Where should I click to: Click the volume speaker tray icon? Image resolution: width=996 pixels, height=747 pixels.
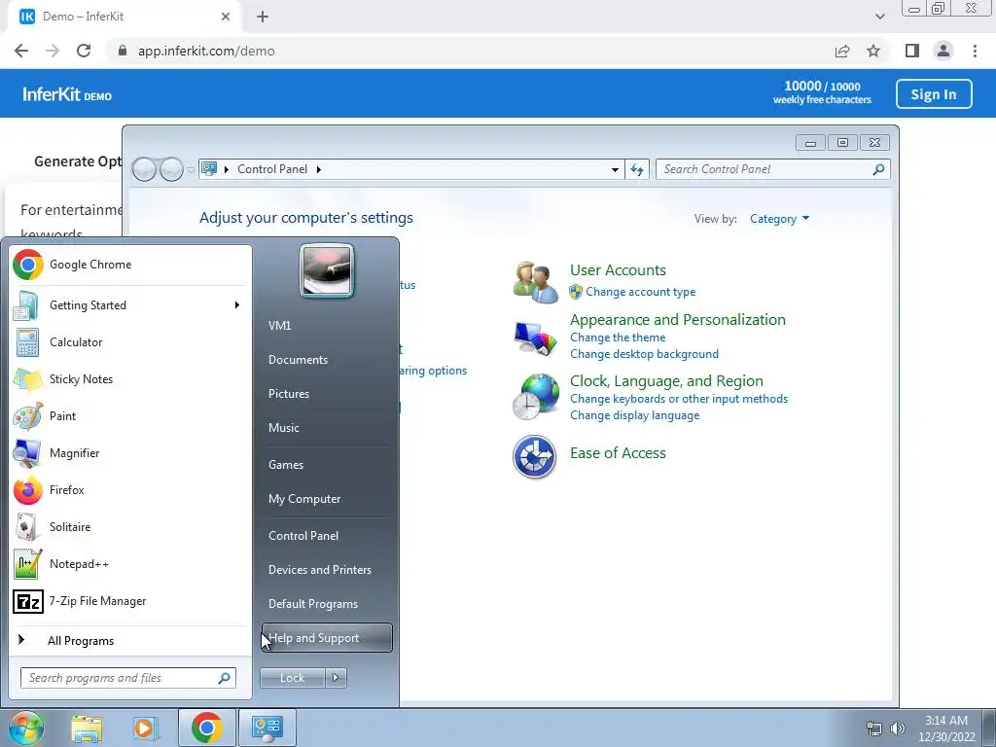(898, 729)
